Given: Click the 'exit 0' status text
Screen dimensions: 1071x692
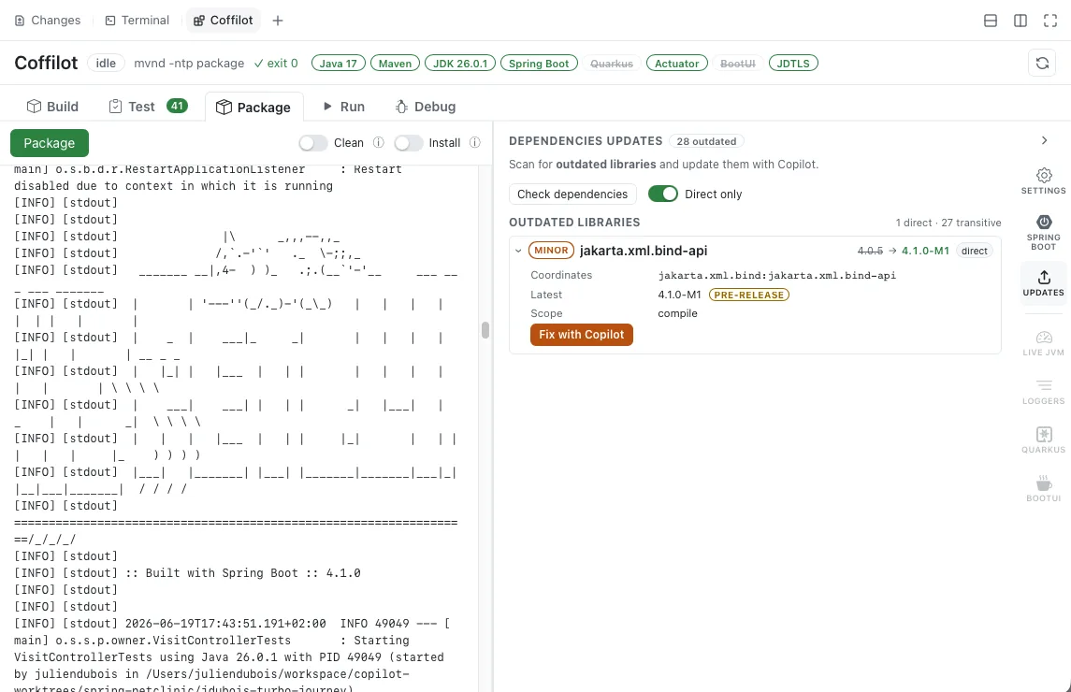Looking at the screenshot, I should click(276, 63).
